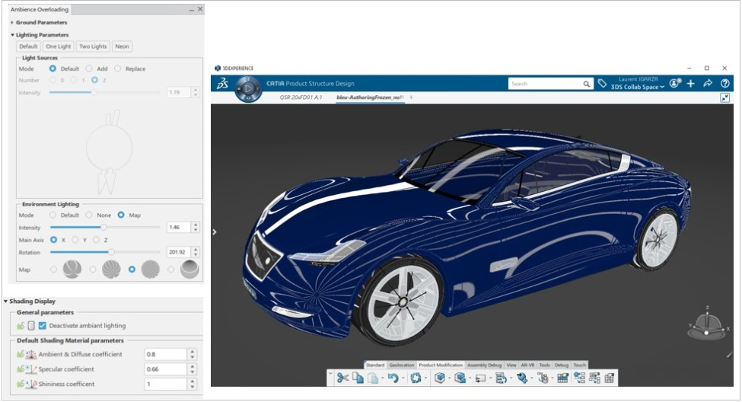This screenshot has height=402, width=742.
Task: Click the plus Add icon in header
Action: [691, 84]
